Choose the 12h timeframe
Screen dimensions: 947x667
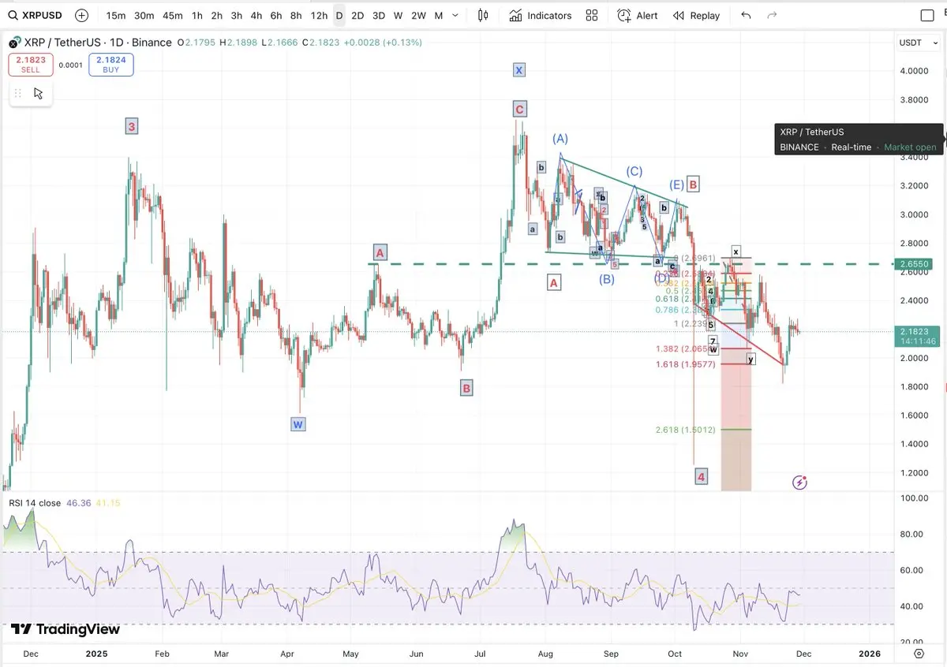click(x=319, y=15)
